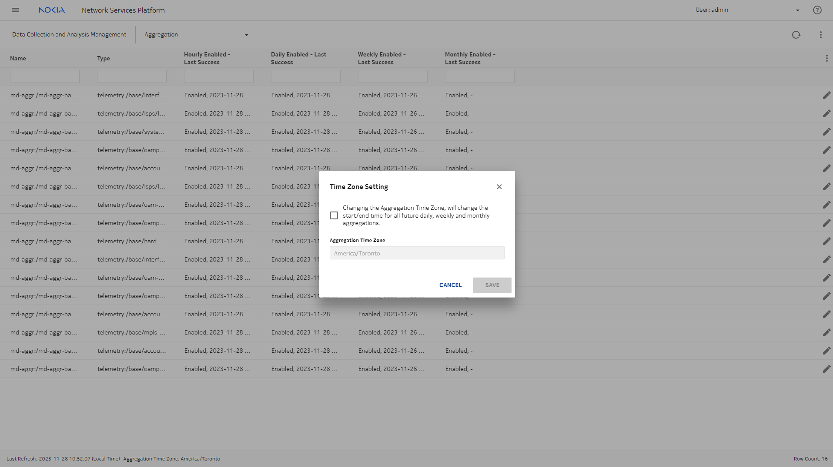
Task: Open table column settings kebab menu
Action: pos(826,58)
